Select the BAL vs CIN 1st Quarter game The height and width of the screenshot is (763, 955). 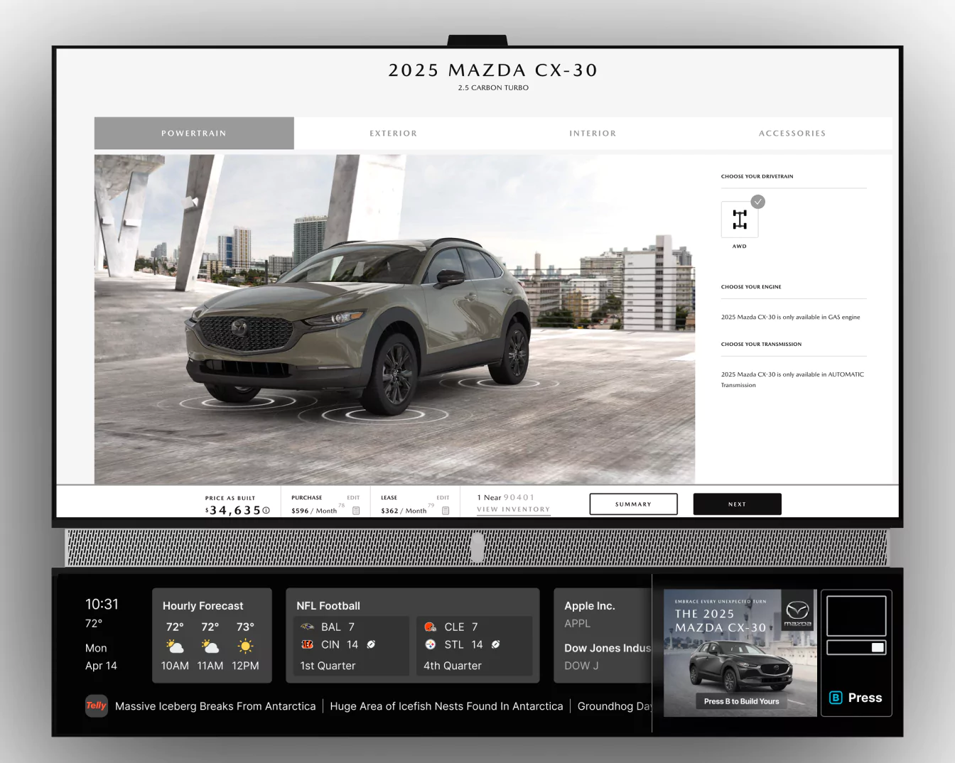pos(351,645)
